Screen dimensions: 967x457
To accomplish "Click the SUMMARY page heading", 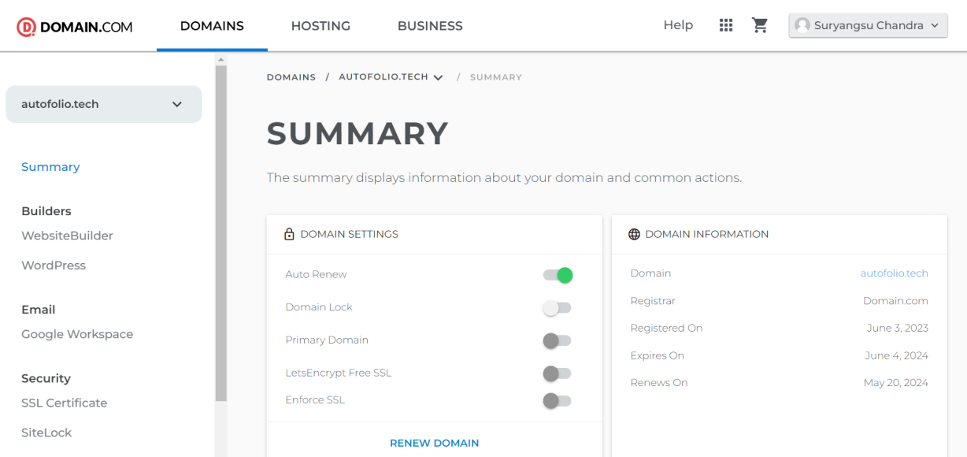I will [x=358, y=134].
